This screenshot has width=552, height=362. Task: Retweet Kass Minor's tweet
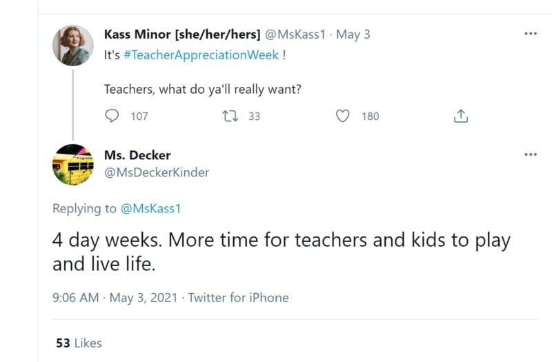230,116
